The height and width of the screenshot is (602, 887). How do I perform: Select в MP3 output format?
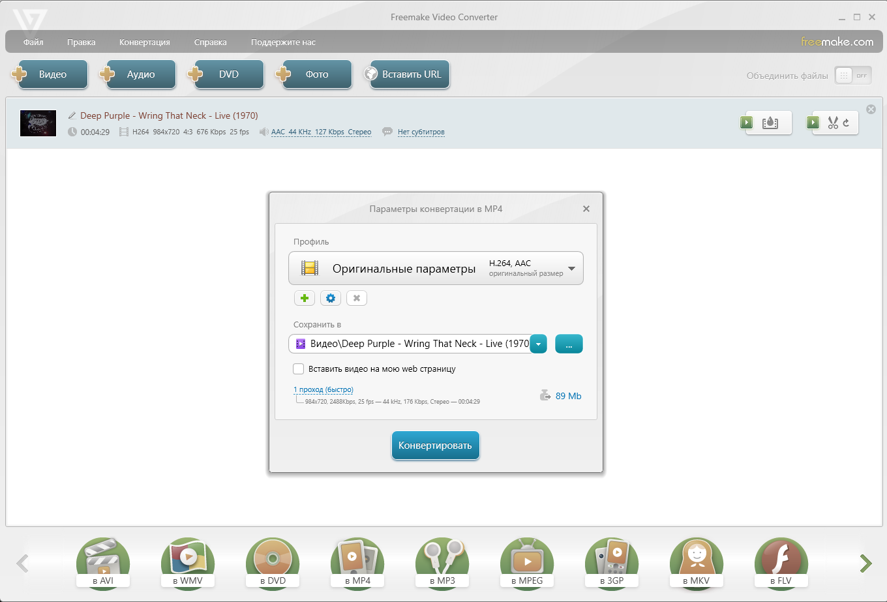[442, 563]
